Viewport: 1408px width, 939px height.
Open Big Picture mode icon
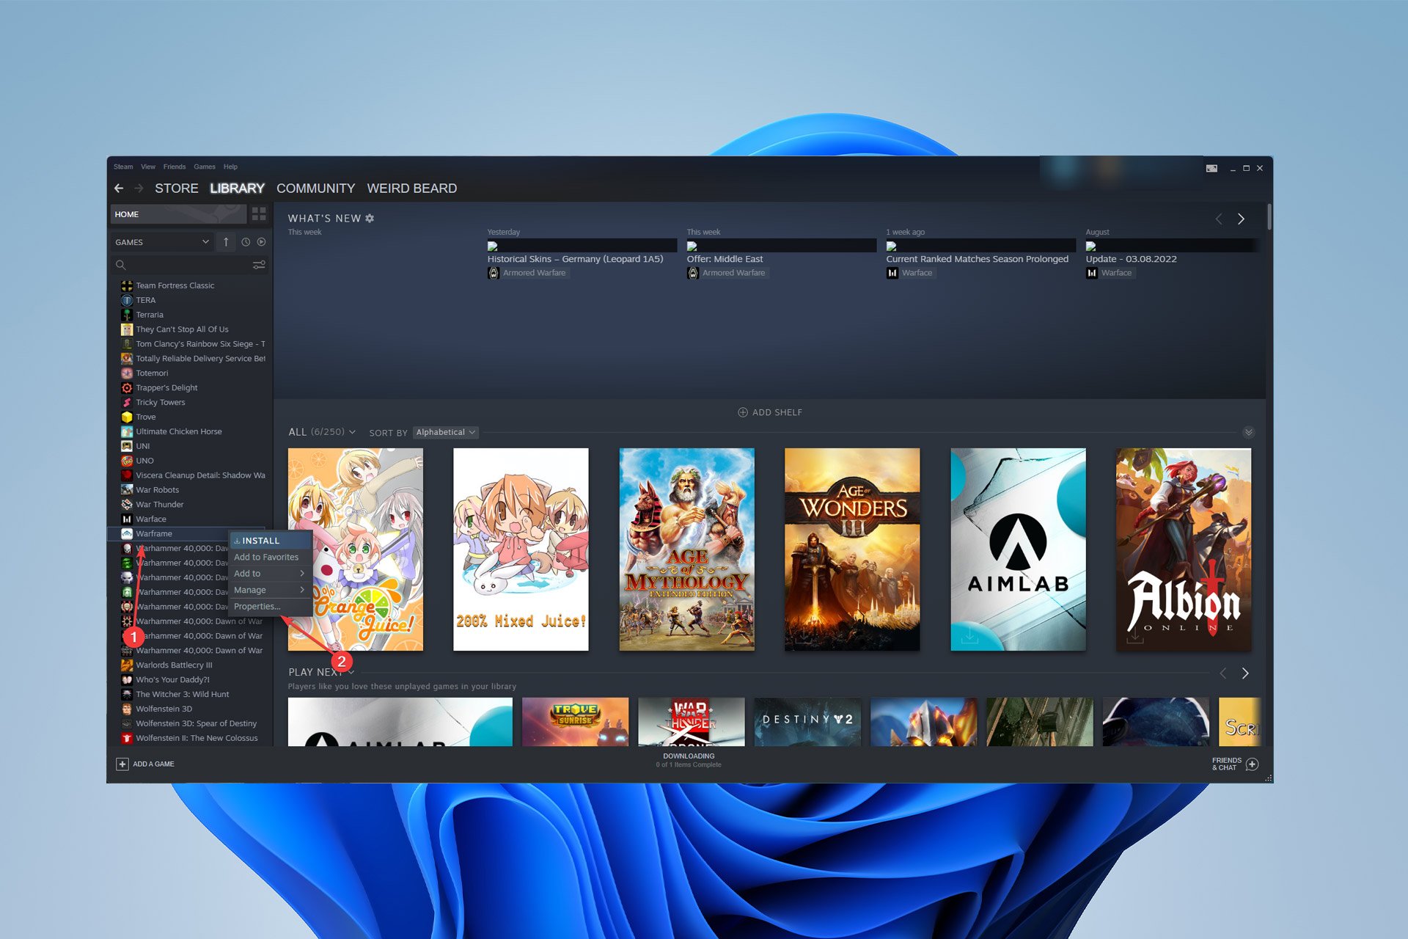(x=1211, y=169)
